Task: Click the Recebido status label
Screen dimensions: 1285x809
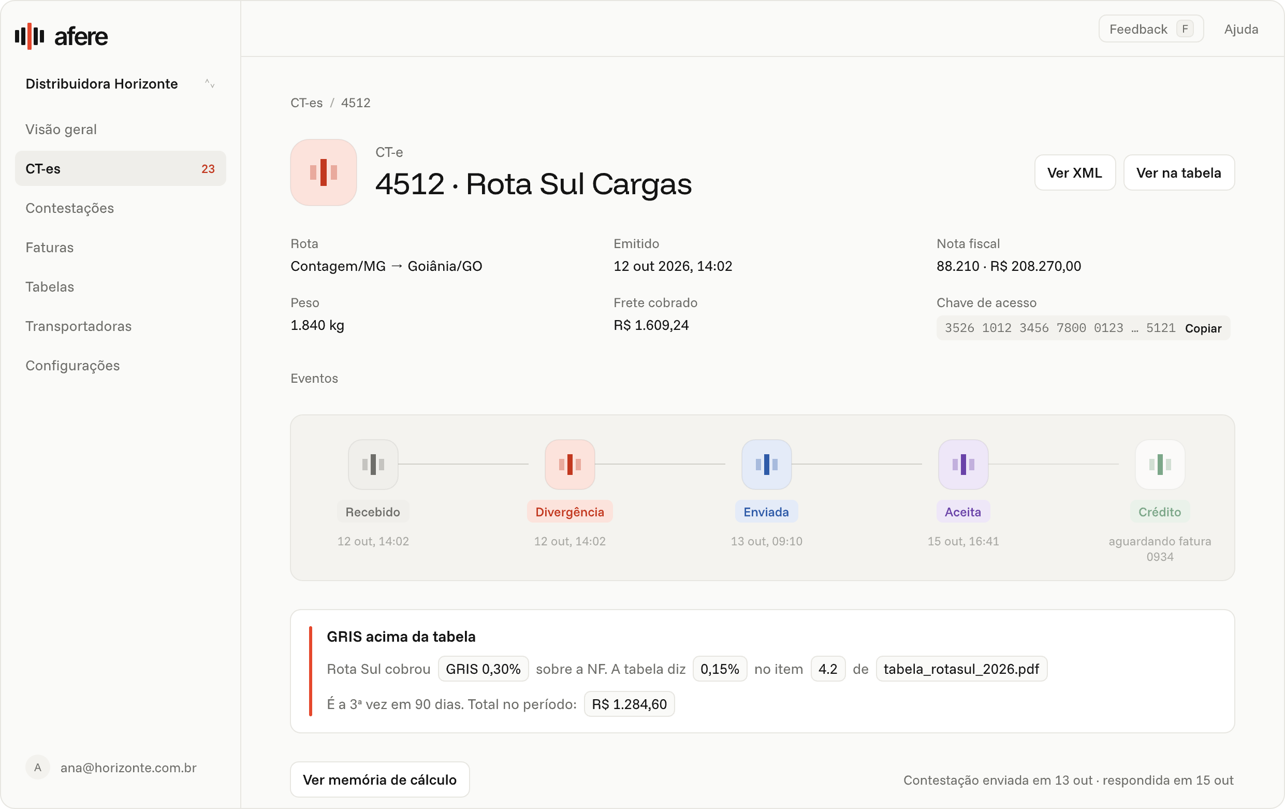Action: tap(373, 512)
